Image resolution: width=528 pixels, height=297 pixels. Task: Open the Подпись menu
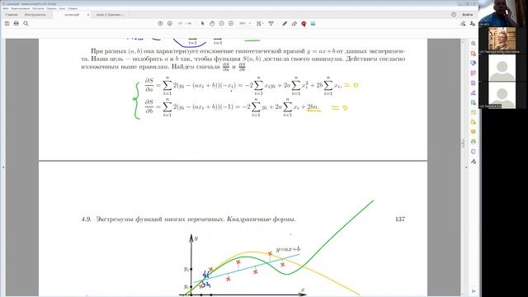[51, 8]
